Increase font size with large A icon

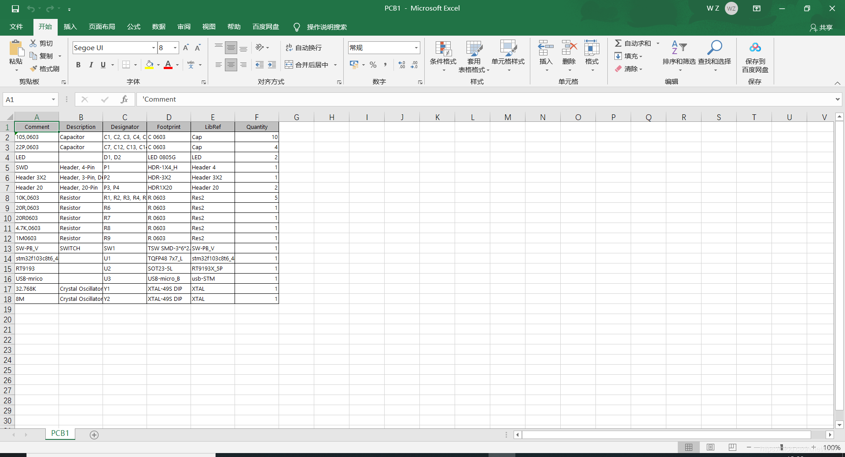pos(186,48)
